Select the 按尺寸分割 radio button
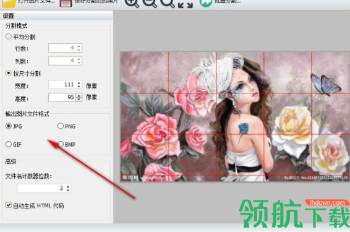Screen dimensions: 350x232 9,73
